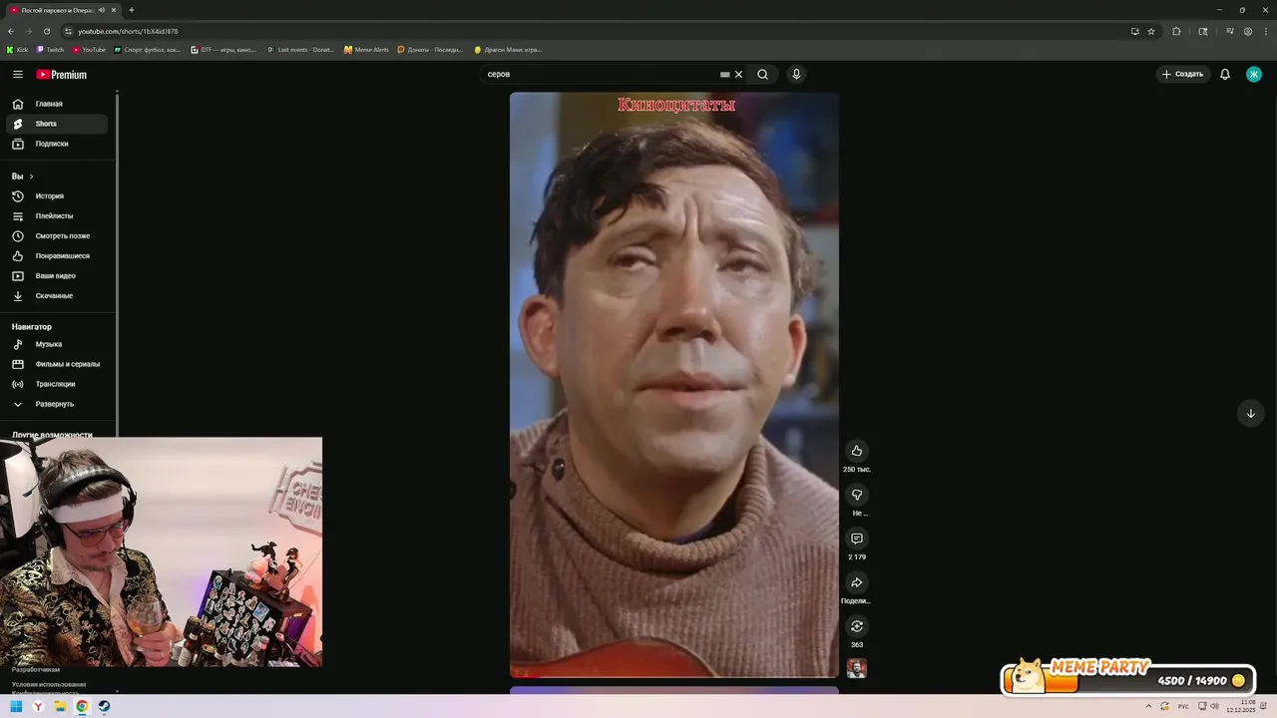Bookmark this page with star
1277x718 pixels.
(x=1151, y=31)
